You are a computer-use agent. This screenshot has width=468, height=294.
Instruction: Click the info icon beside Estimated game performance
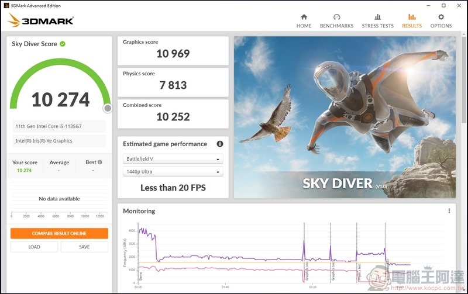[220, 144]
